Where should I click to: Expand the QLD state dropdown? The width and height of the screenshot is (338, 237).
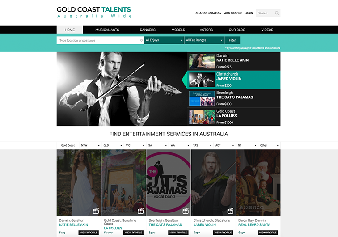click(x=113, y=145)
